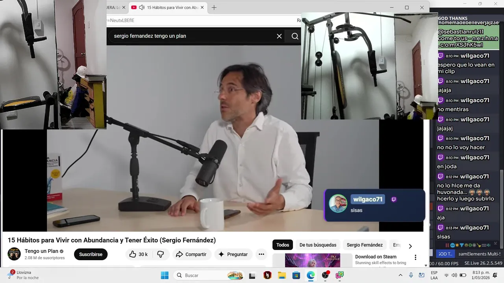The image size is (504, 283).
Task: Click the Preguntar button
Action: point(233,254)
